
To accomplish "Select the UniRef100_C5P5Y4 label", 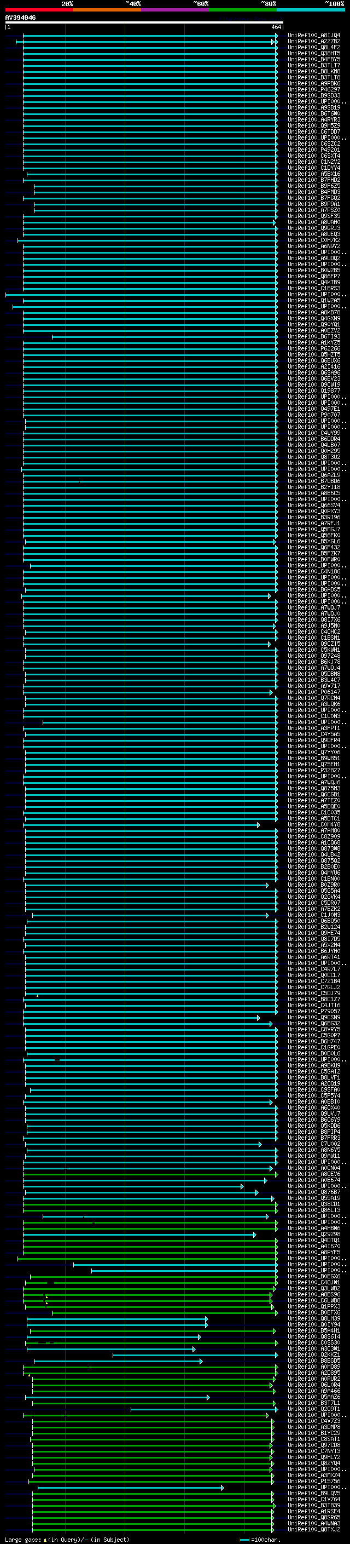I will [x=313, y=1095].
